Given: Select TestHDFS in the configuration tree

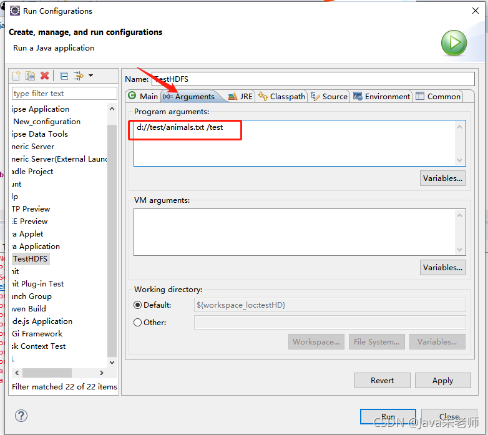Looking at the screenshot, I should coord(31,259).
